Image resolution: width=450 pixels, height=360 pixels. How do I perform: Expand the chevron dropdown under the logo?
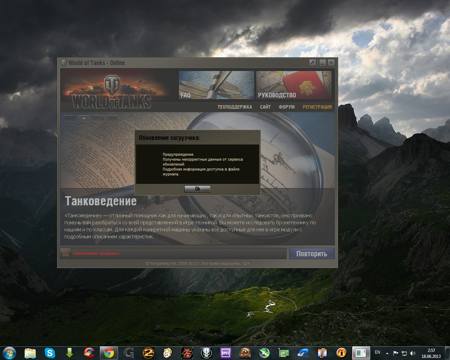pos(84,118)
